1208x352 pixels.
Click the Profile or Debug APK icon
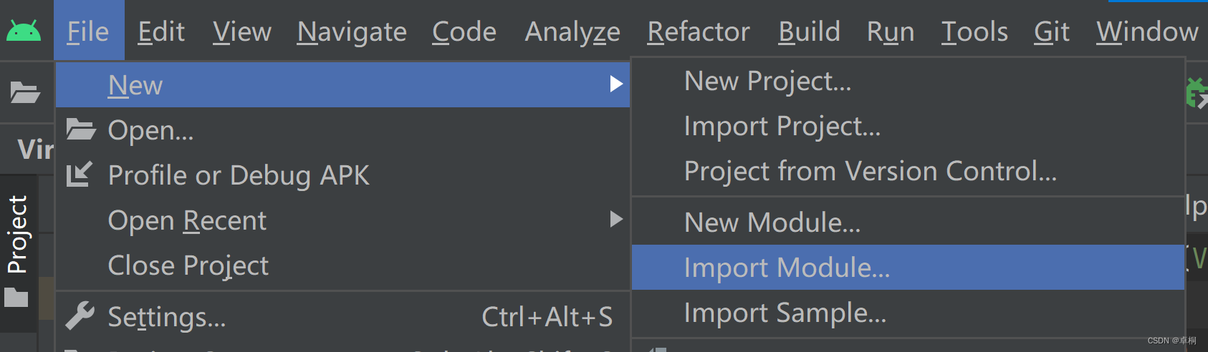[x=80, y=175]
